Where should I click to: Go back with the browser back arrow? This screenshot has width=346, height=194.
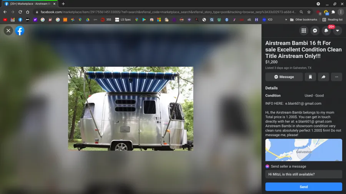(x=5, y=12)
